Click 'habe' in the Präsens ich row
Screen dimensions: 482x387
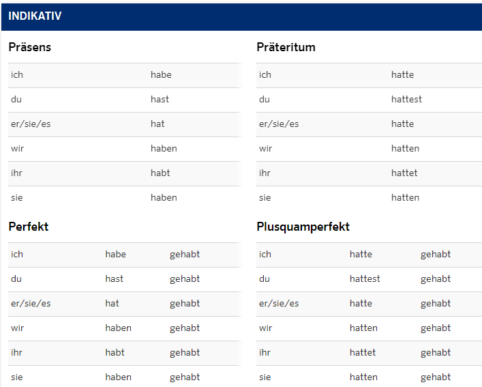pyautogui.click(x=161, y=75)
